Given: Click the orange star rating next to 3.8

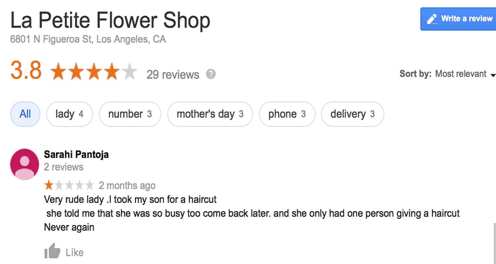Looking at the screenshot, I should pos(94,72).
